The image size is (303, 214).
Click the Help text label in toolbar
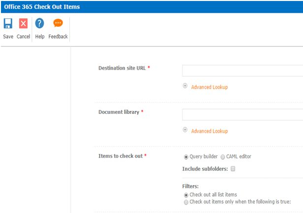point(40,36)
